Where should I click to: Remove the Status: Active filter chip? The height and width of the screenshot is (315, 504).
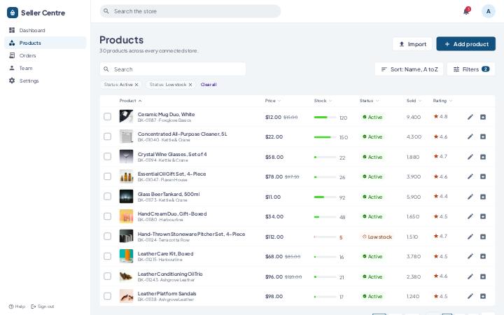[x=136, y=85]
